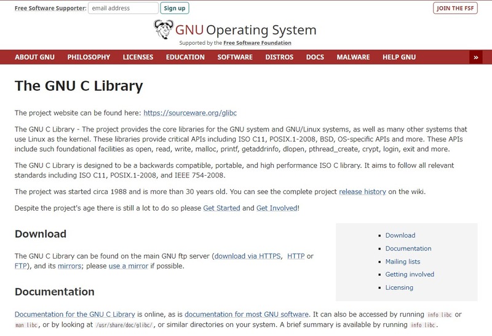Select the SOFTWARE menu item
The image size is (492, 336).
point(235,57)
